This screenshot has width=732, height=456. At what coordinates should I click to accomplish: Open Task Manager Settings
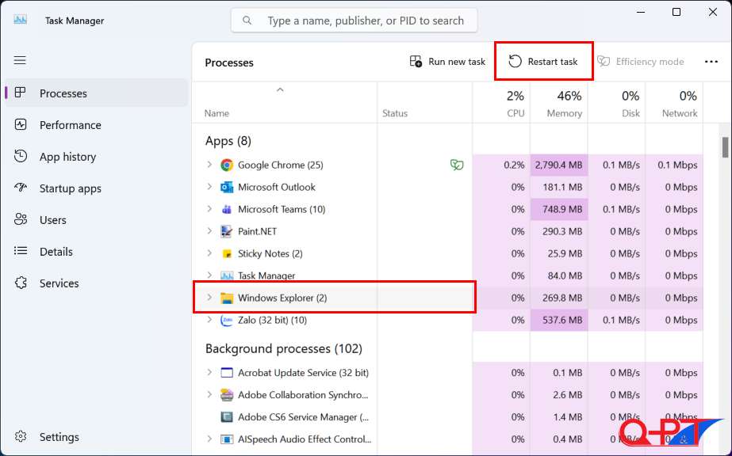pos(59,437)
